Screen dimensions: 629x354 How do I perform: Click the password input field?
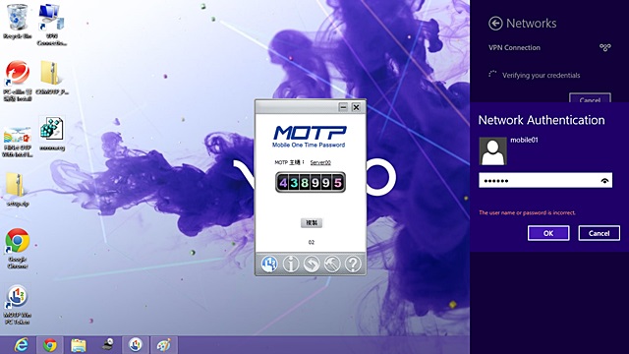545,181
